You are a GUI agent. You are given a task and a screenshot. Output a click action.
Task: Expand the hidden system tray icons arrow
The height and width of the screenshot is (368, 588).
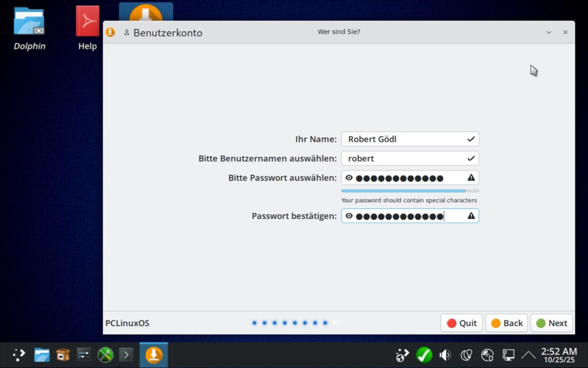point(528,355)
